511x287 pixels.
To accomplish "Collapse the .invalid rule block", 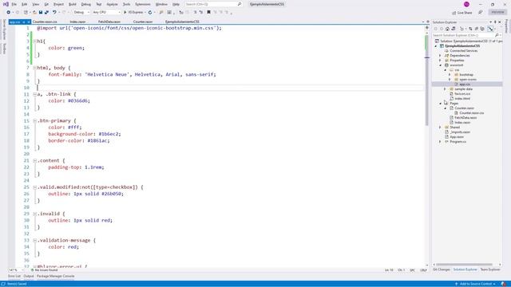I will 35,214.
